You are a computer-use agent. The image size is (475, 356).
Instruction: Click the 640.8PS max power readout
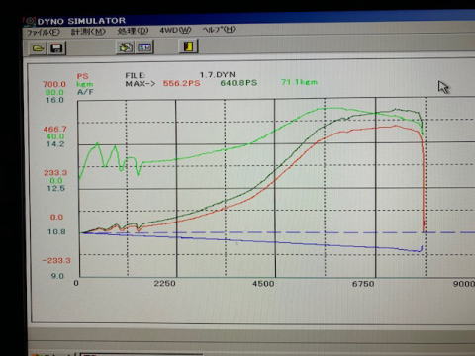click(238, 83)
